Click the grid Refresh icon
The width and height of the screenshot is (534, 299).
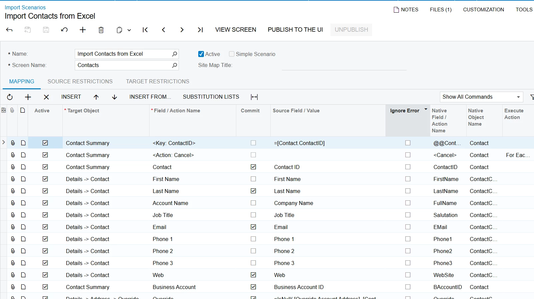coord(10,97)
